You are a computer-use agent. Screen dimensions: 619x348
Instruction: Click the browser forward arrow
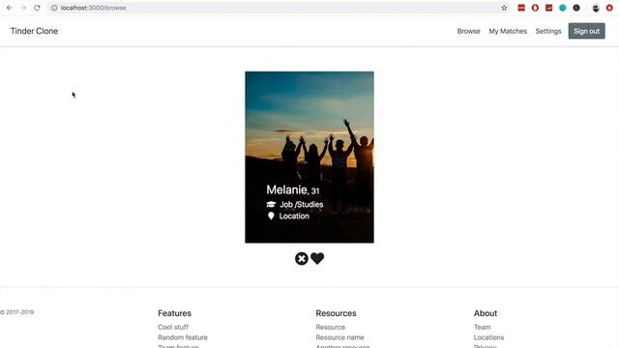[23, 8]
